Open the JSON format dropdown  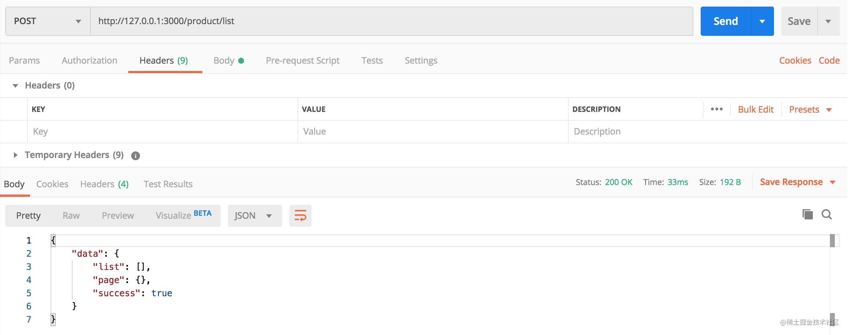pos(255,216)
